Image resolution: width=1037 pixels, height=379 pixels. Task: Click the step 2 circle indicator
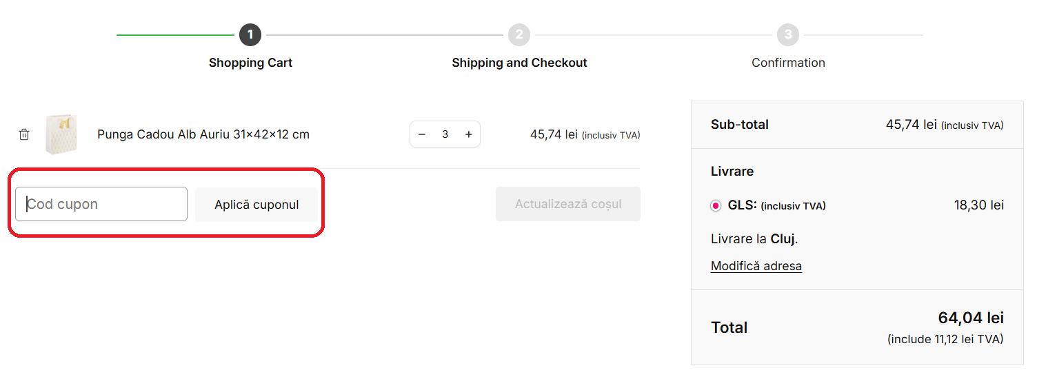click(519, 34)
